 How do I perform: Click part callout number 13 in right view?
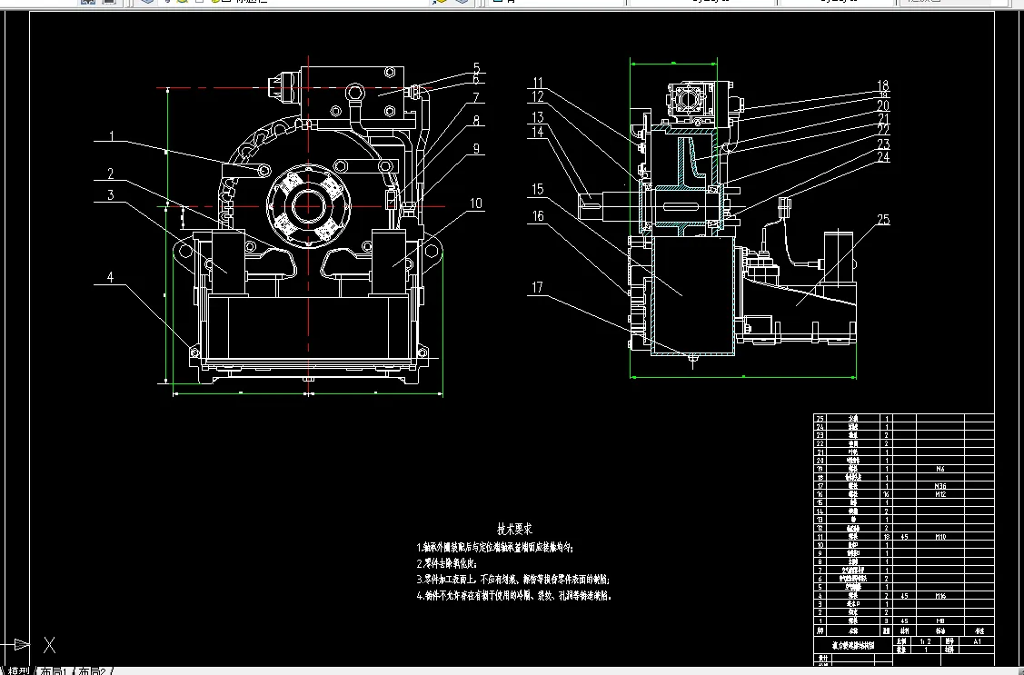(x=538, y=117)
